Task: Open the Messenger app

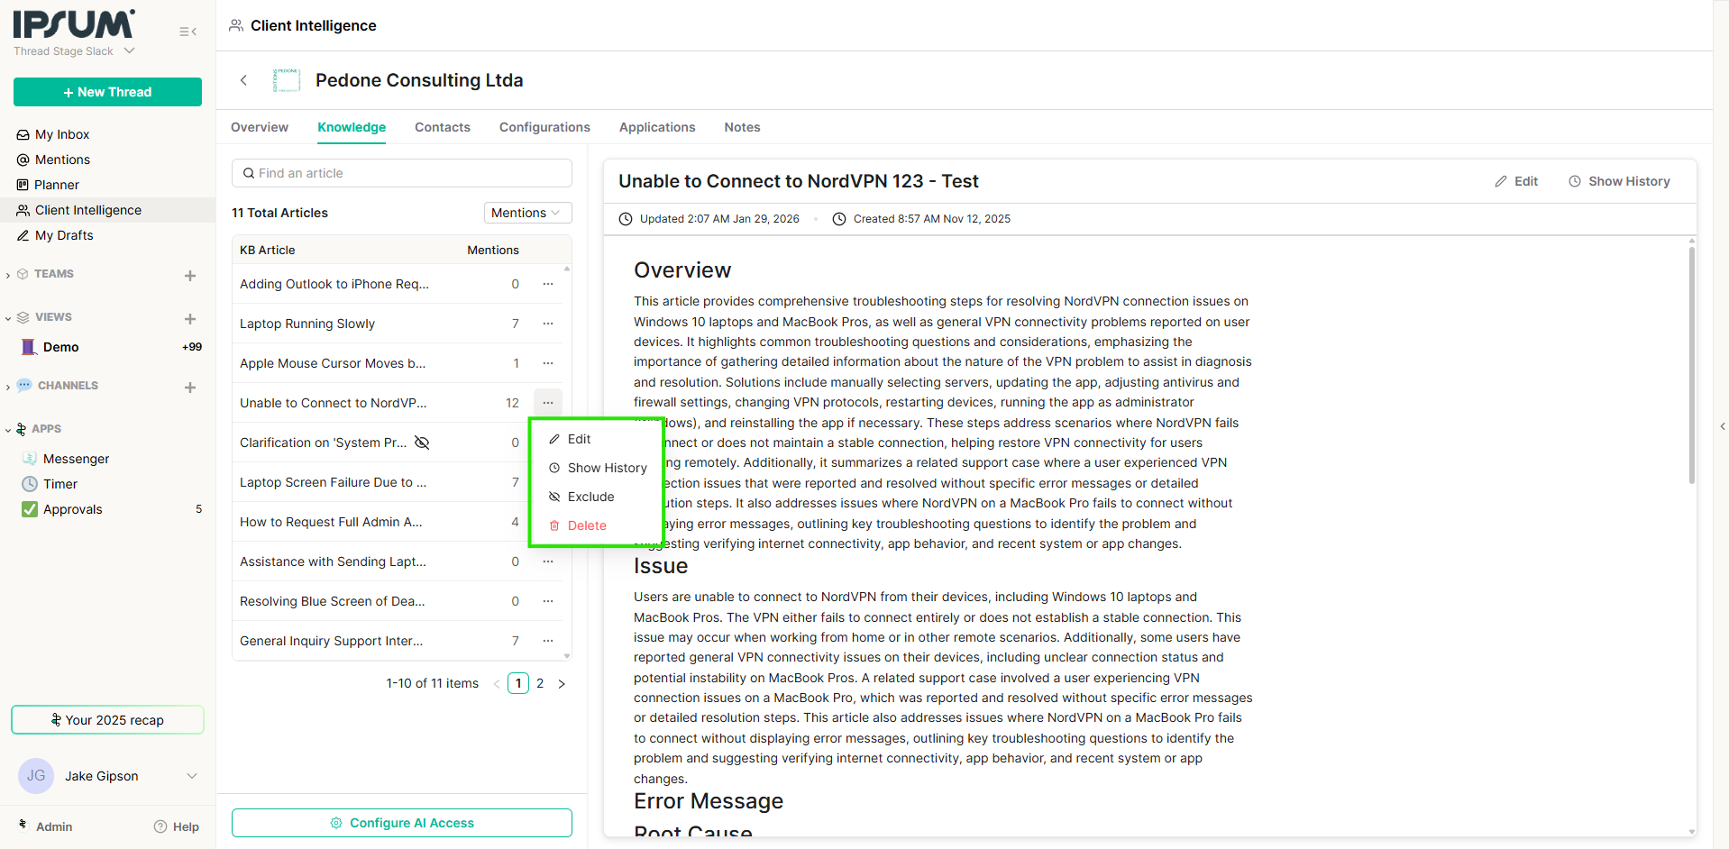Action: click(76, 459)
